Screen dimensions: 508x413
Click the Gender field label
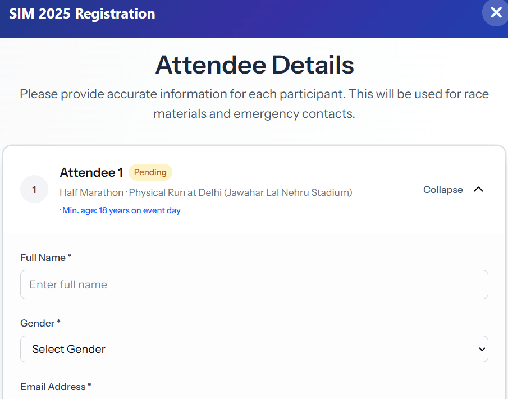coord(37,323)
